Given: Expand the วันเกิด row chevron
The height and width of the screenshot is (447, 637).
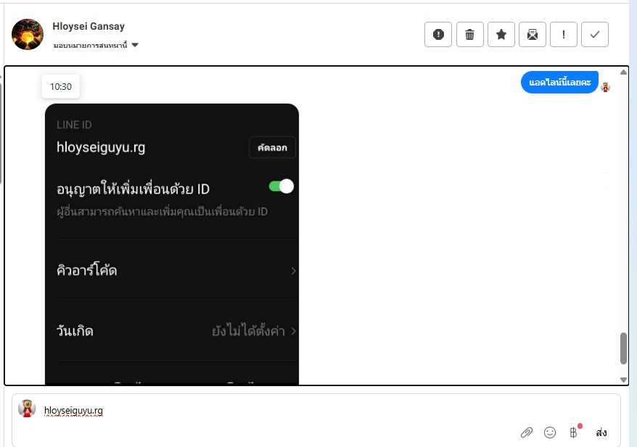Looking at the screenshot, I should 293,331.
